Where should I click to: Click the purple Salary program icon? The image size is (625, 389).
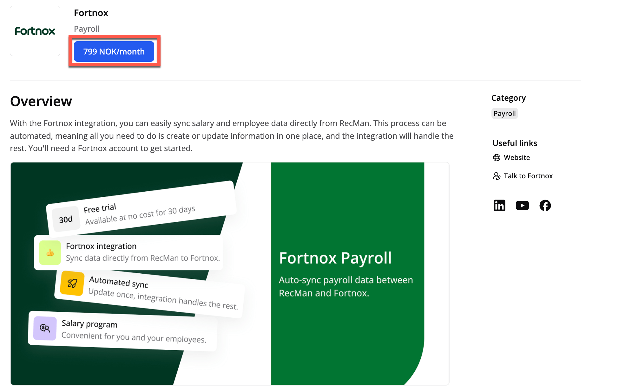45,328
